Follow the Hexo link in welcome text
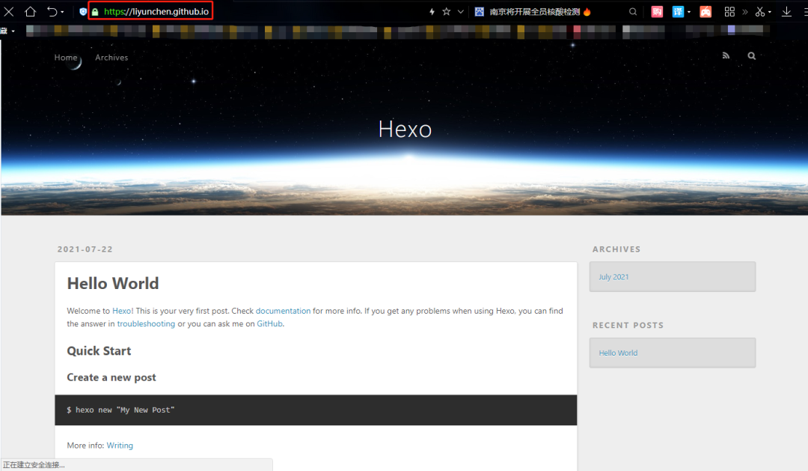Viewport: 808px width, 471px height. pos(122,311)
